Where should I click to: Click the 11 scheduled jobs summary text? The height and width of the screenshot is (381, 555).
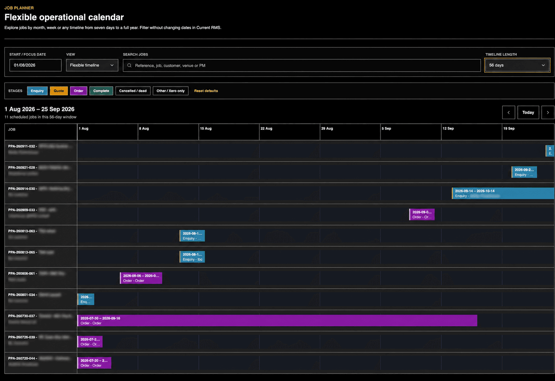(x=40, y=117)
